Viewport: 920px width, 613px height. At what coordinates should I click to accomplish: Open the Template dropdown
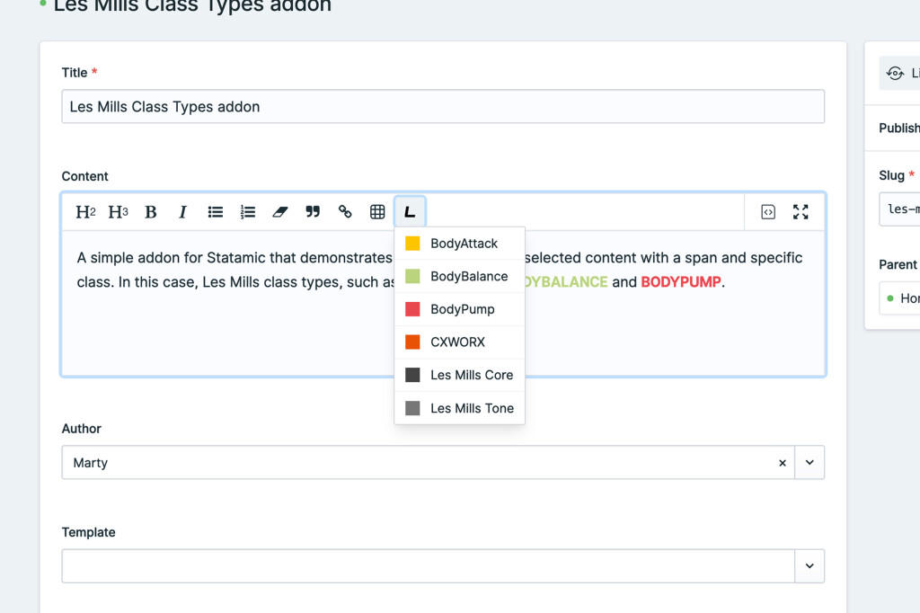(809, 566)
